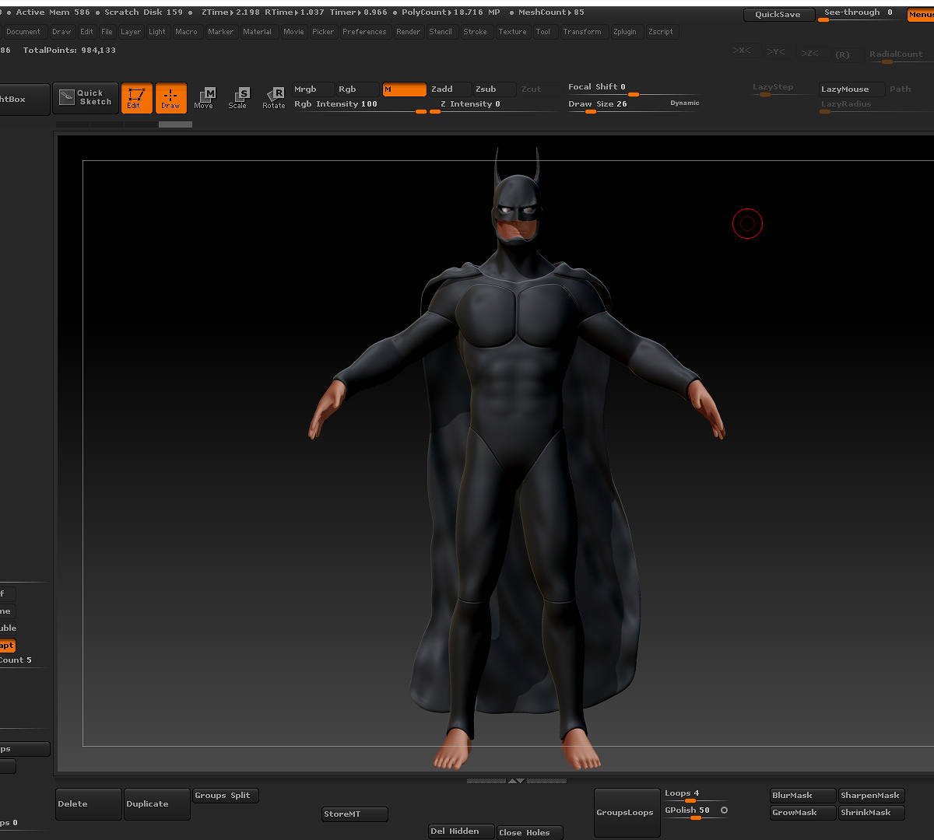
Task: Adjust the See-through slider
Action: [x=860, y=15]
